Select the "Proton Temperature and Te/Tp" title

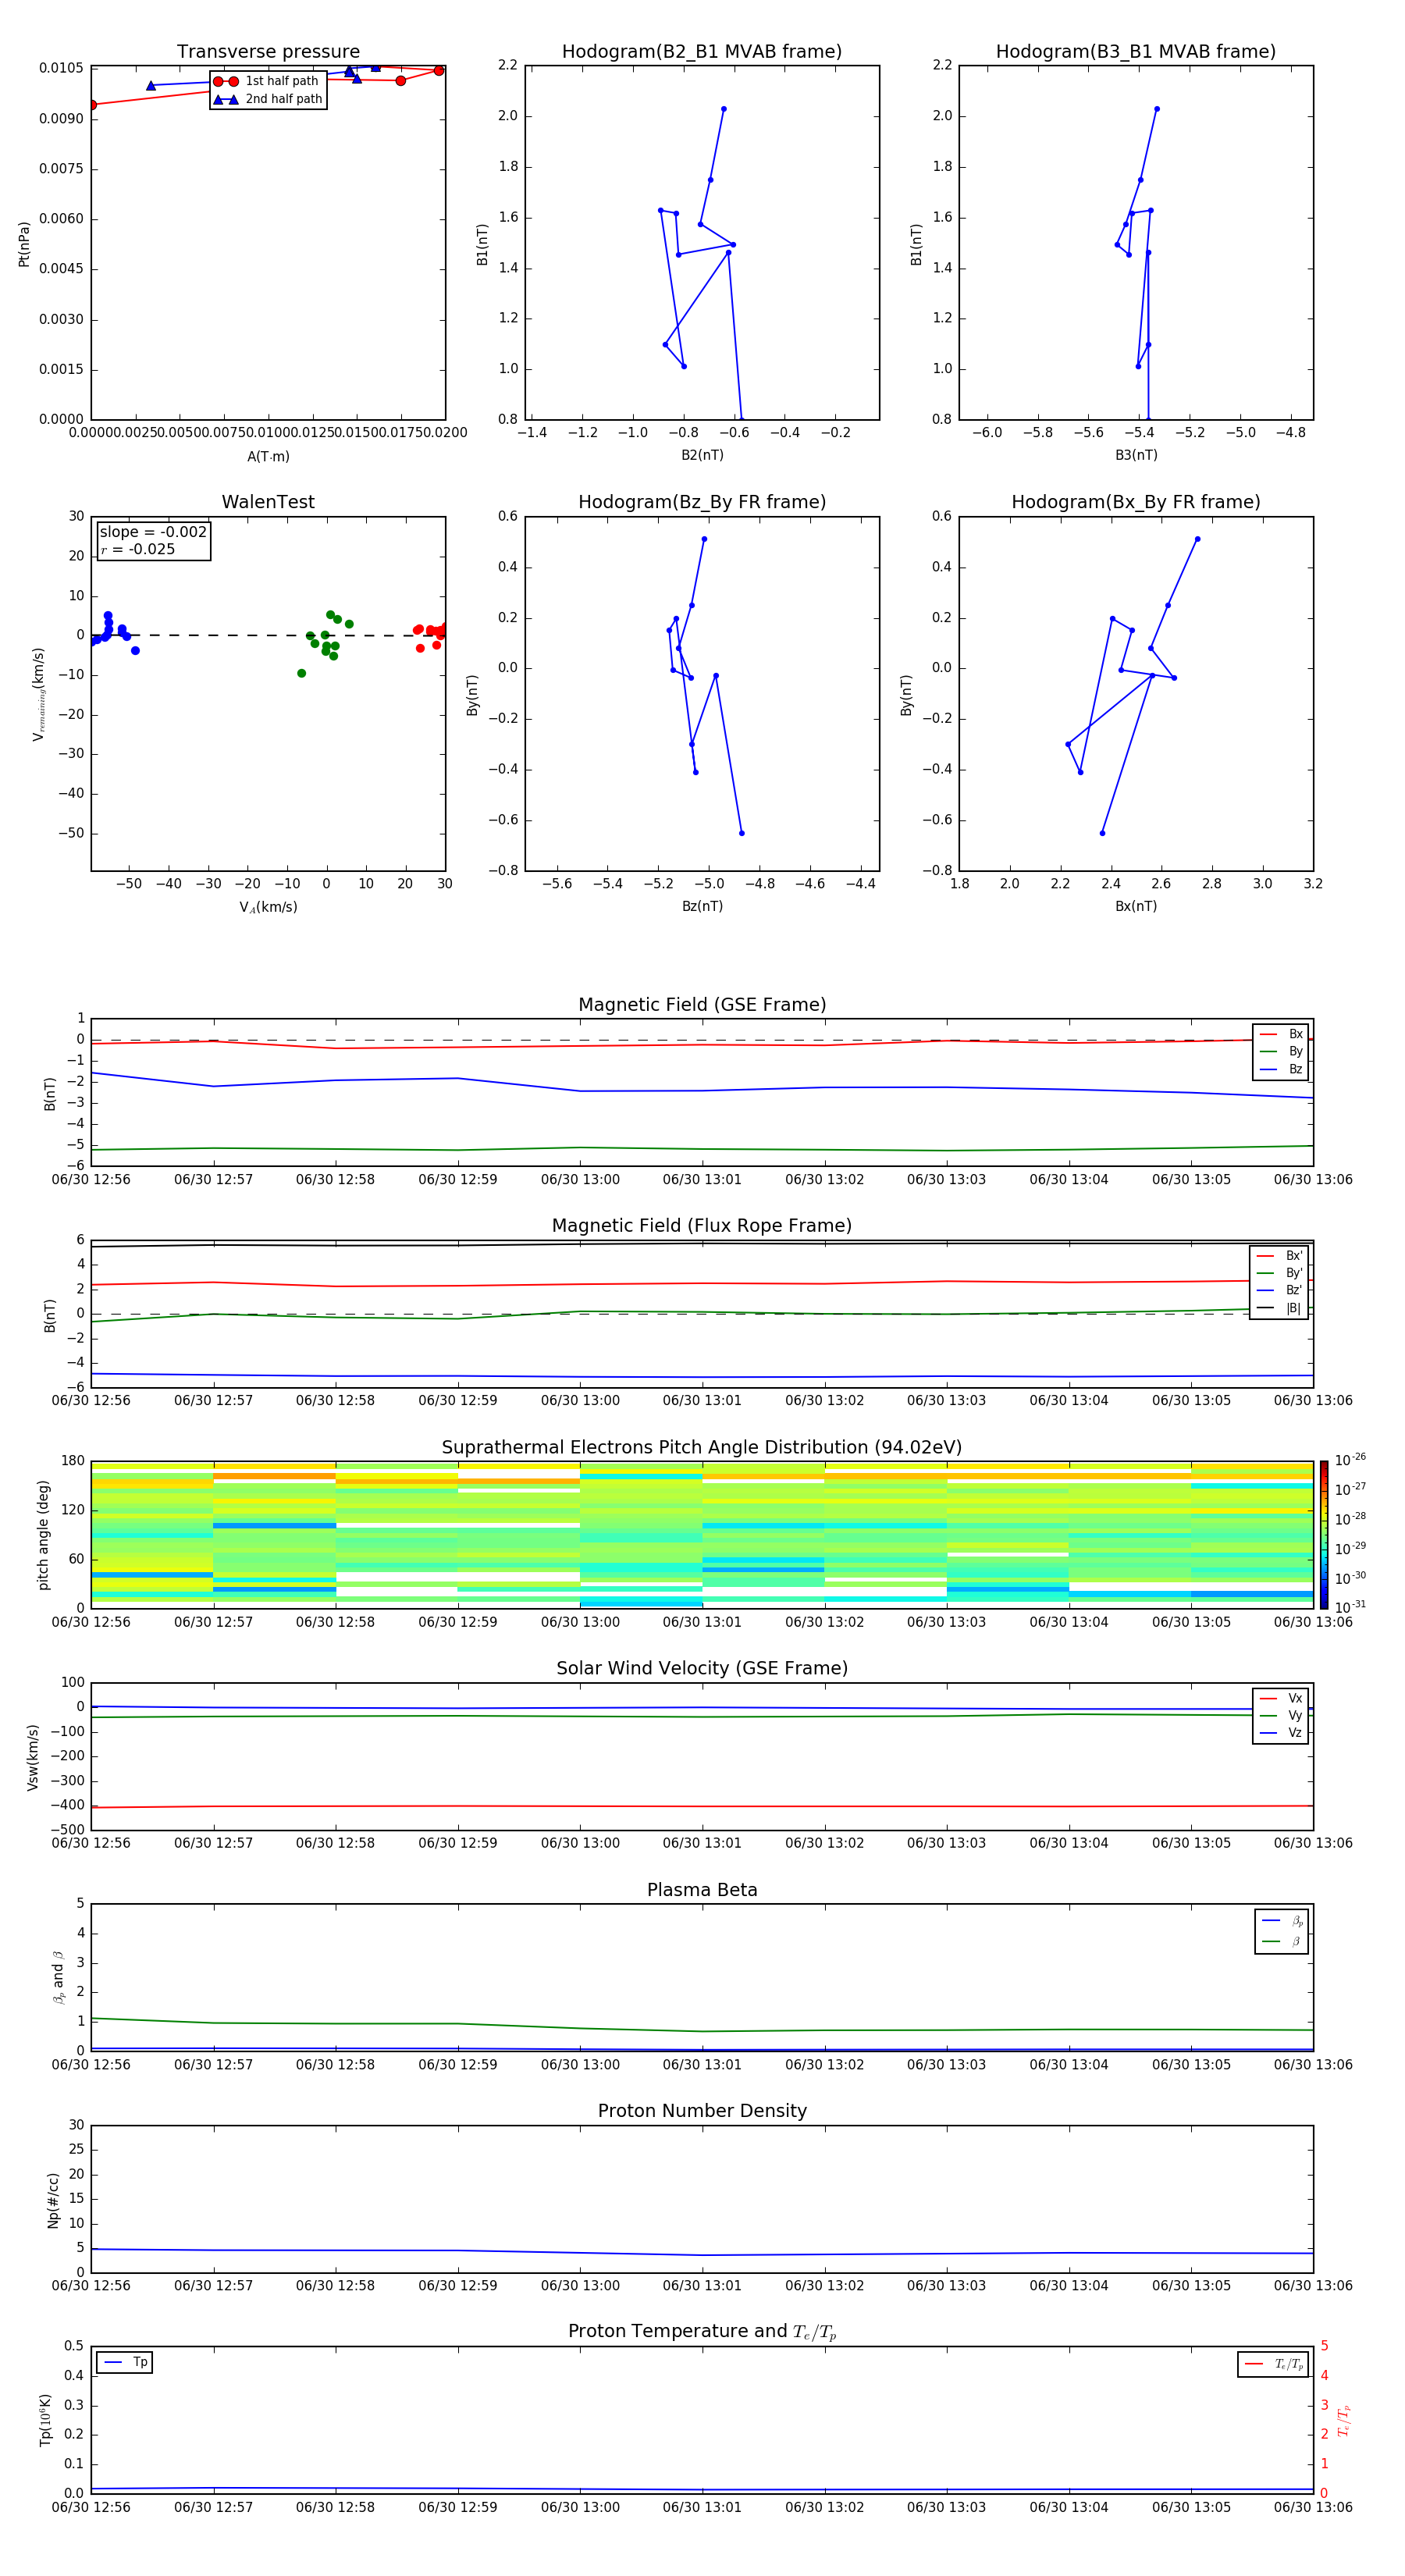702,2333
